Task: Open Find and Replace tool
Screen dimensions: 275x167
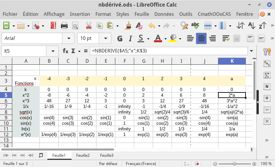Action: tap(184, 26)
